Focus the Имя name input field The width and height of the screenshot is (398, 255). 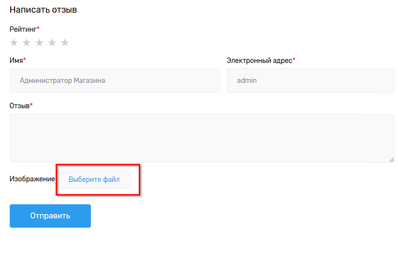115,80
